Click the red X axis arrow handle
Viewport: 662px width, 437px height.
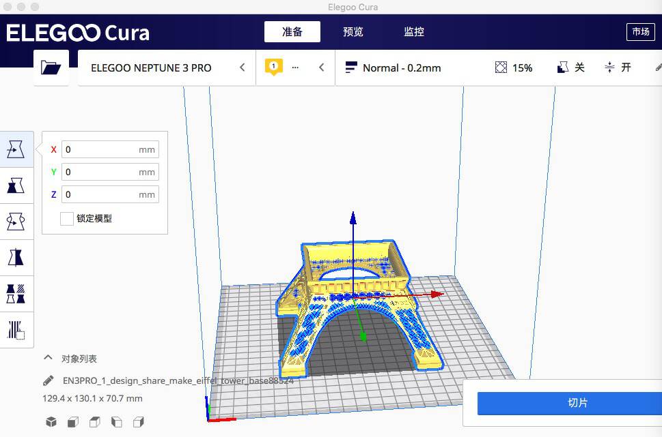click(437, 294)
